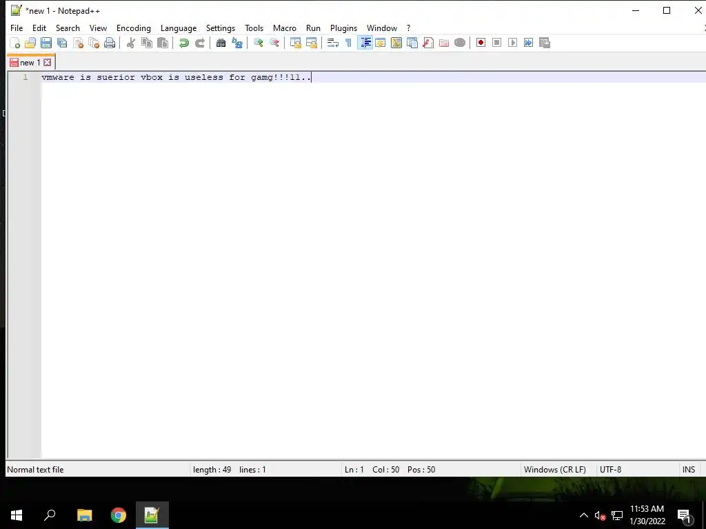The image size is (706, 529).
Task: Select the 'new 1' document tab
Action: (30, 63)
